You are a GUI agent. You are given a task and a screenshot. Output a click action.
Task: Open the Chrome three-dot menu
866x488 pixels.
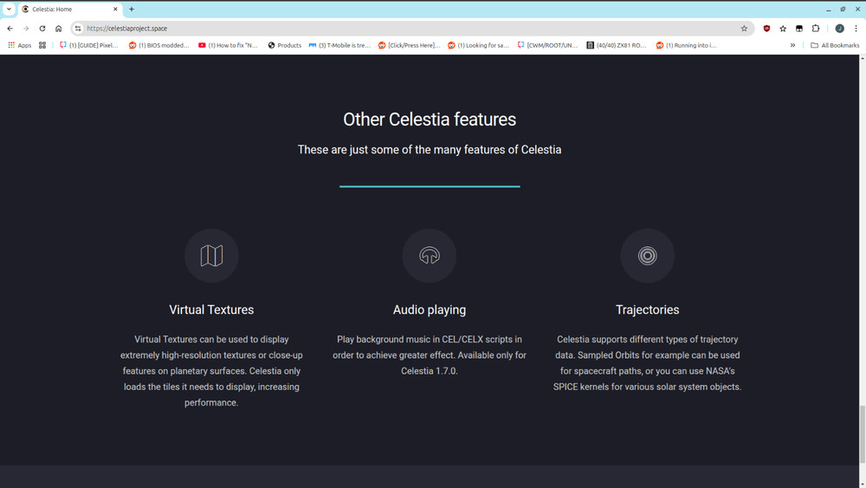[x=856, y=29]
